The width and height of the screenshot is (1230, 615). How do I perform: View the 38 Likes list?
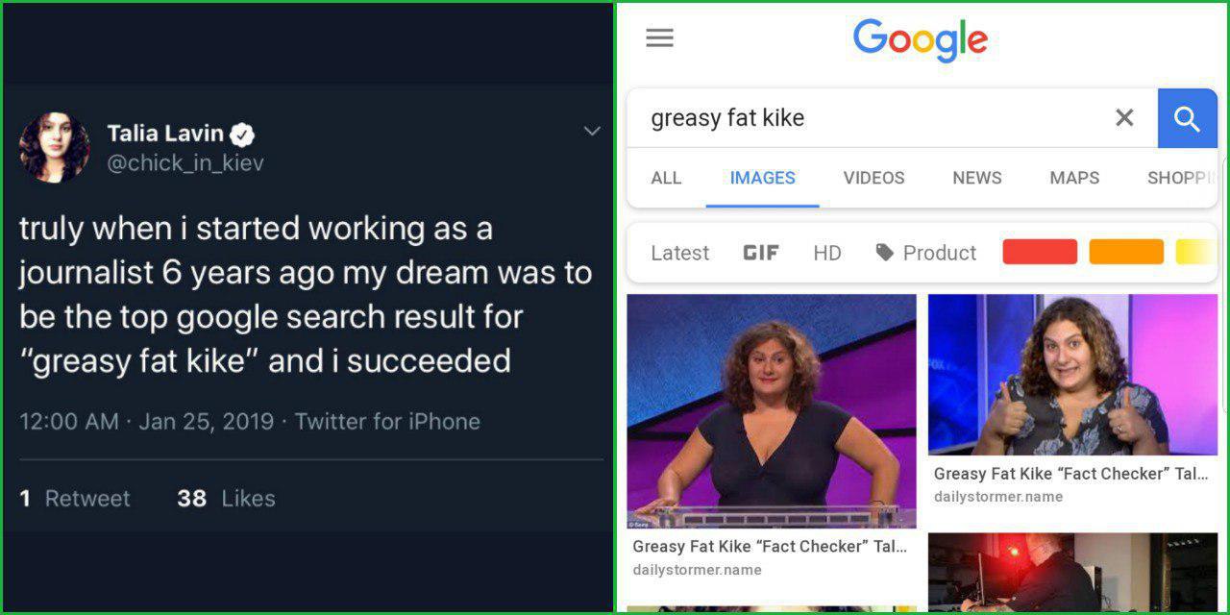point(226,499)
